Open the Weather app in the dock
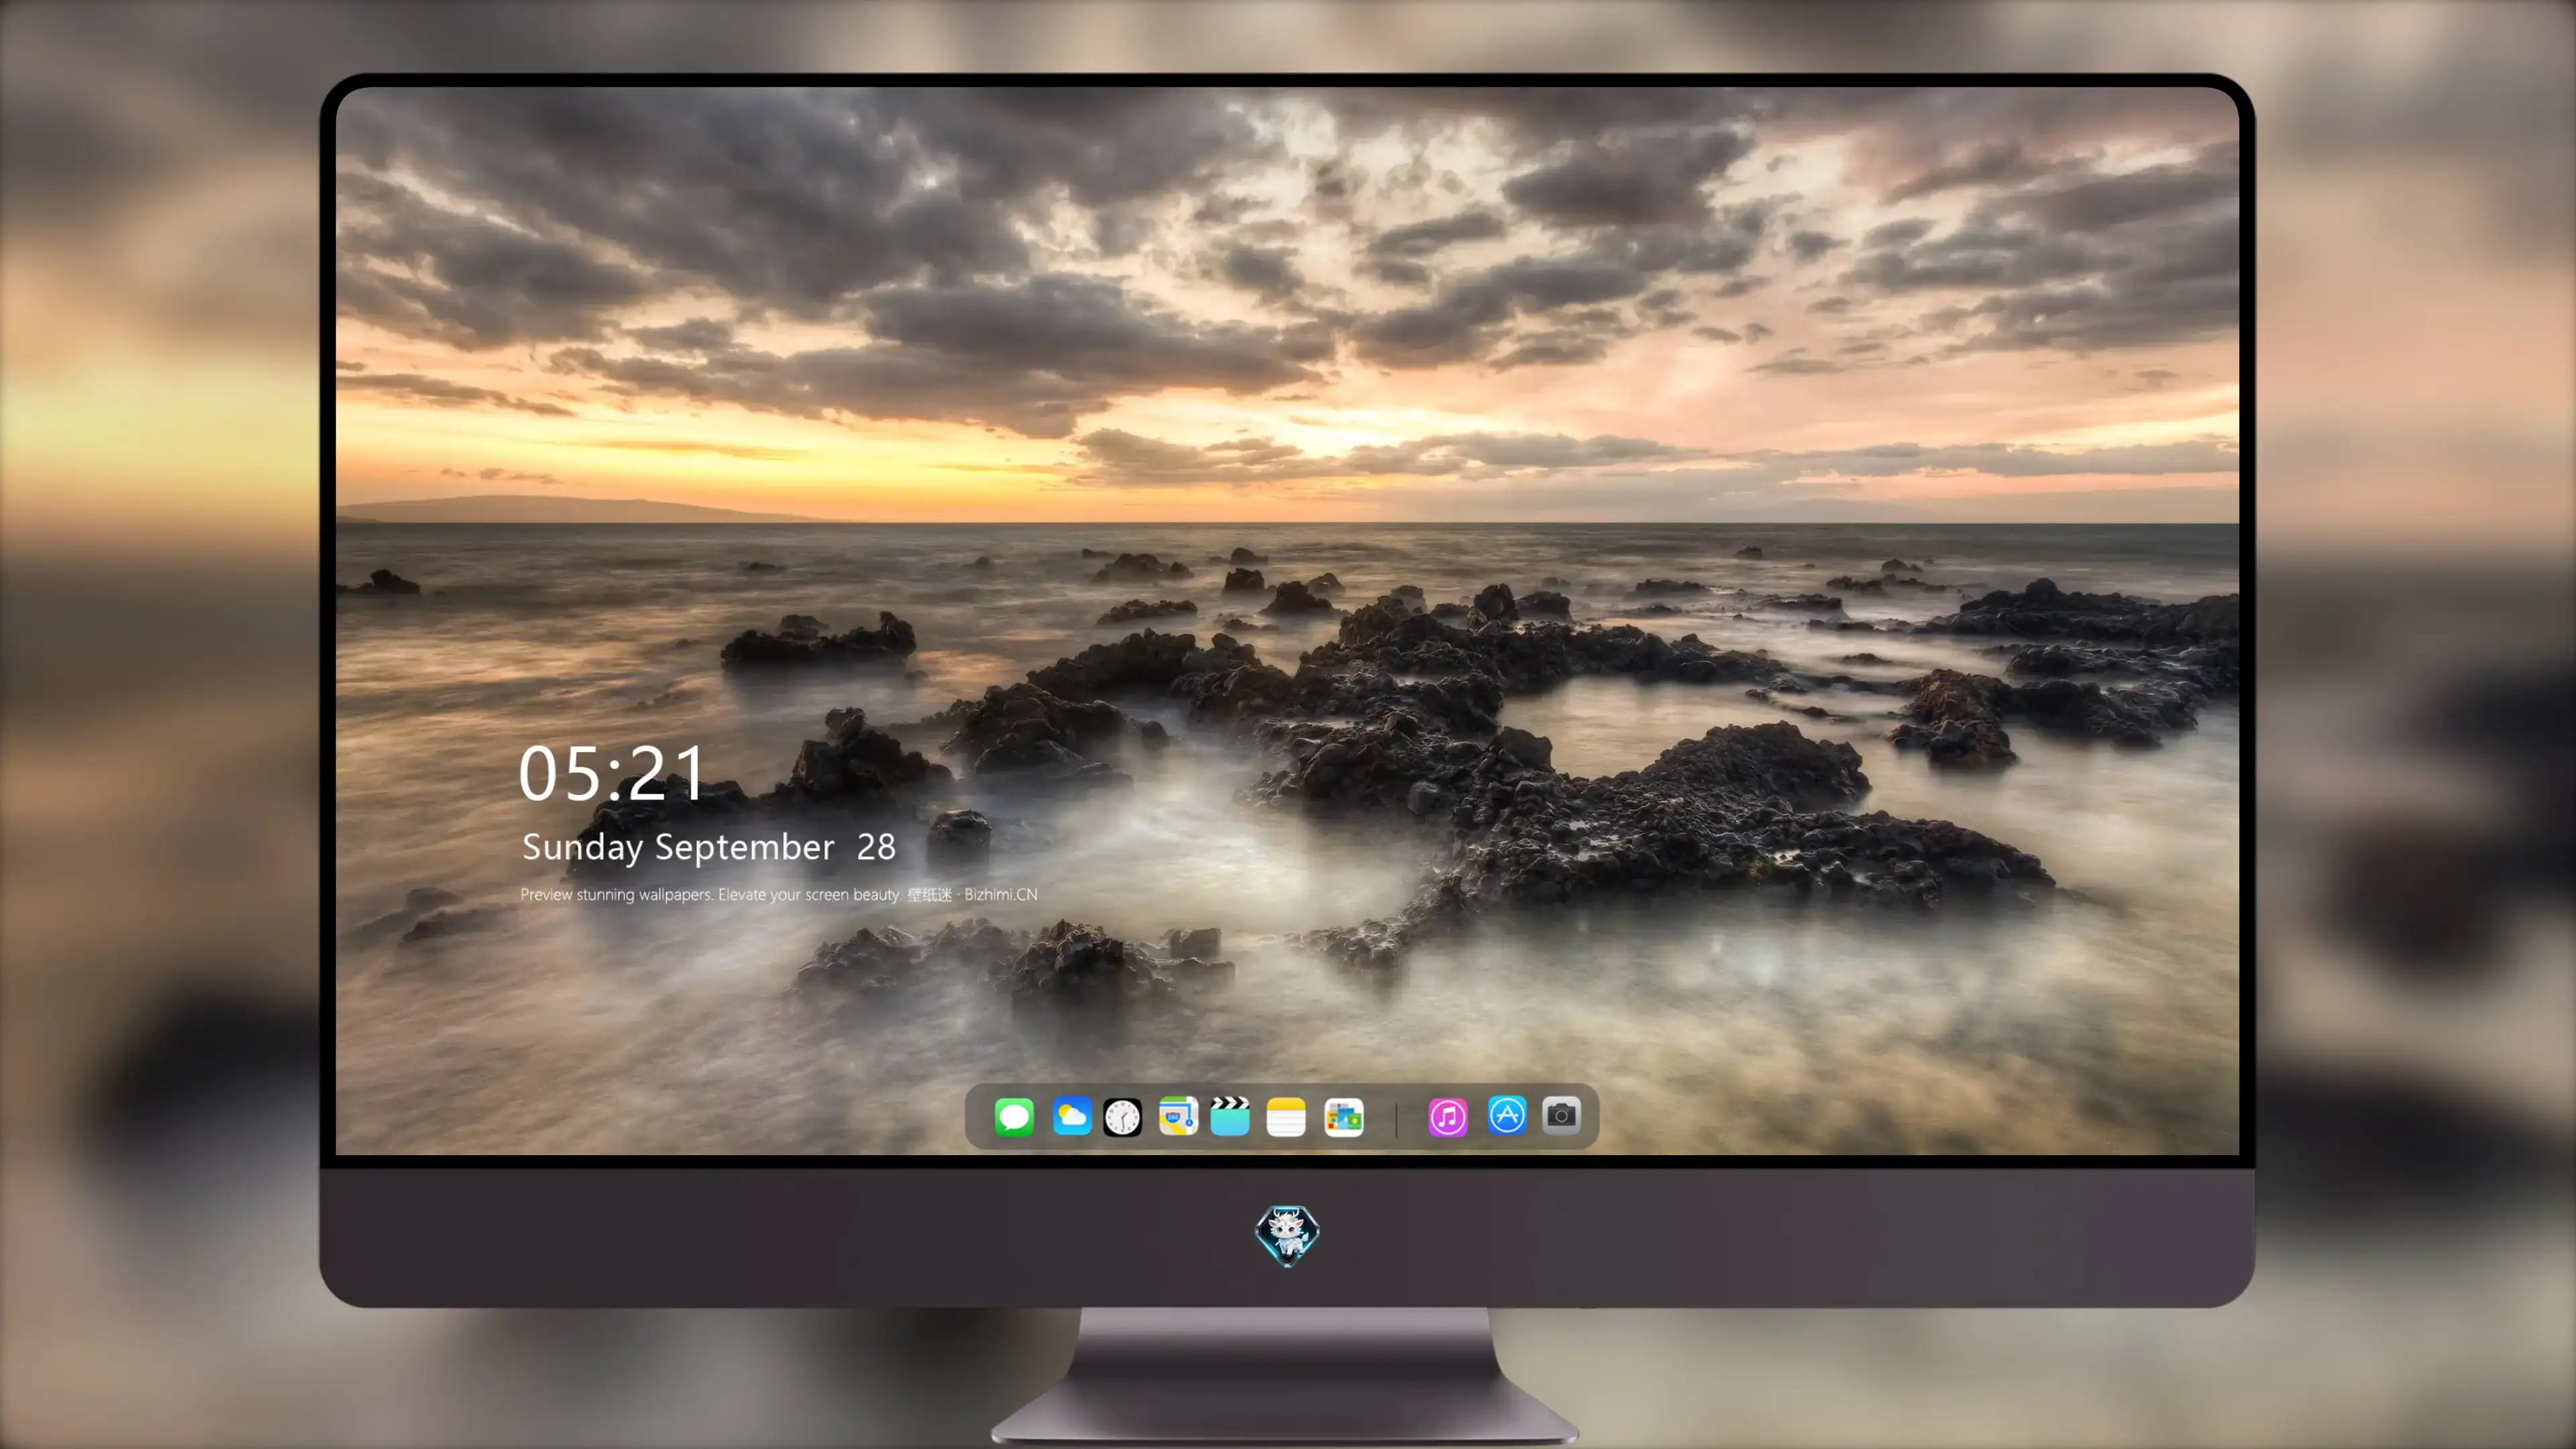This screenshot has height=1449, width=2576. pyautogui.click(x=1071, y=1116)
